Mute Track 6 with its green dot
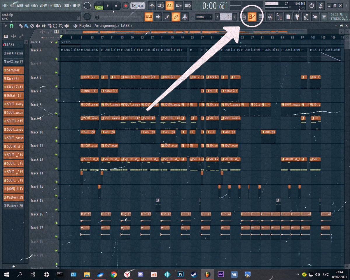Screen dimensions: 350x280 pyautogui.click(x=56, y=86)
